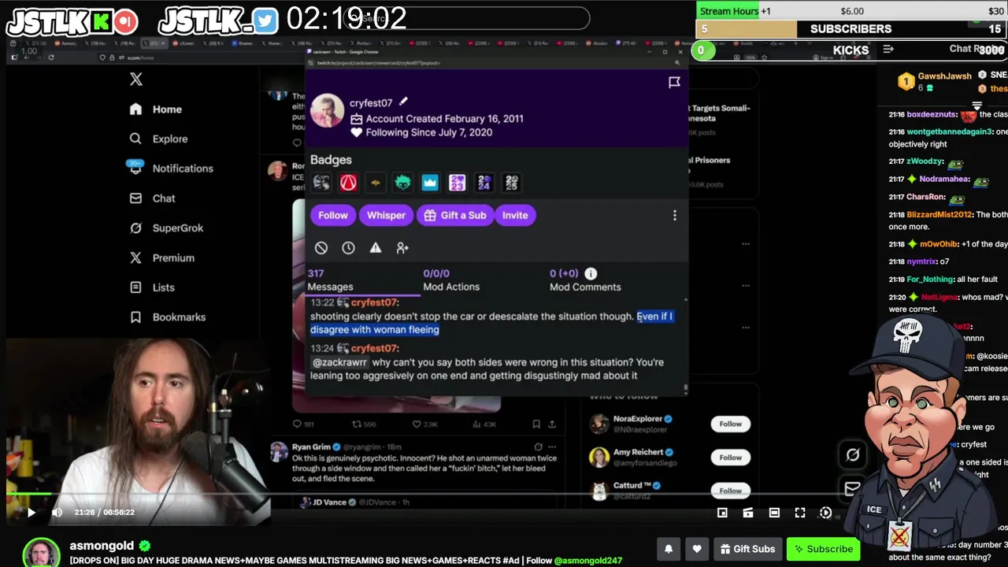The width and height of the screenshot is (1008, 567).
Task: Click the ban user icon
Action: pos(321,247)
